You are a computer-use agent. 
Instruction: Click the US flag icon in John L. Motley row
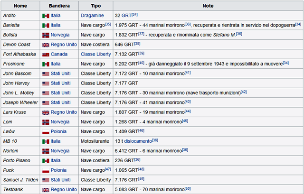click(x=46, y=93)
